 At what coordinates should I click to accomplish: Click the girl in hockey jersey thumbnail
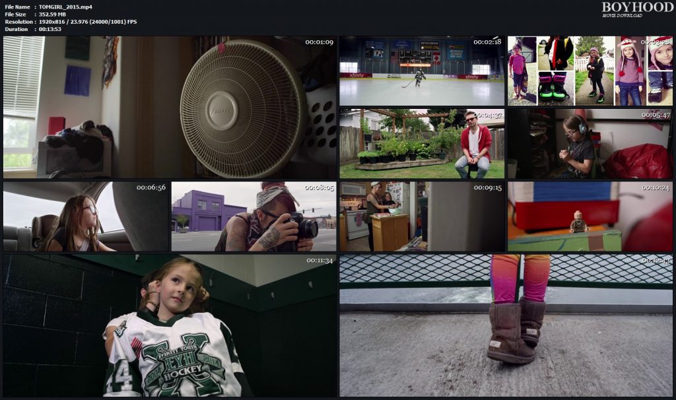(x=170, y=325)
